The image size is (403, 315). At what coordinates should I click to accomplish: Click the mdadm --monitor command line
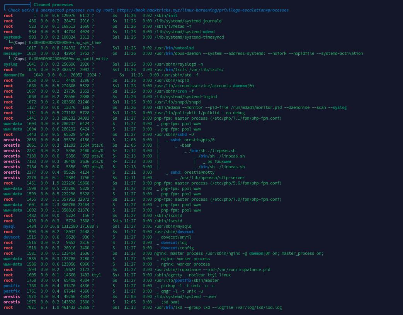(x=250, y=107)
